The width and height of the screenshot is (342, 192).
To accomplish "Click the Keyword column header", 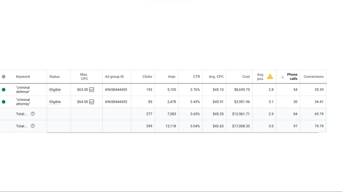I will pos(23,77).
